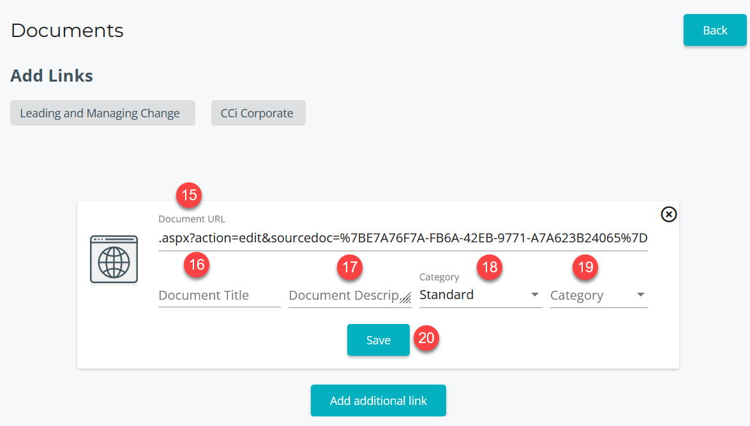750x426 pixels.
Task: Remove the link with the X icon
Action: (668, 214)
